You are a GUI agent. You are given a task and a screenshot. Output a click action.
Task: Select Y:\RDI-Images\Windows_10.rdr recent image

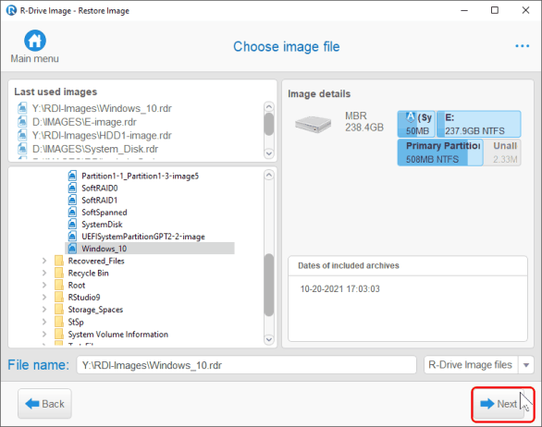click(x=102, y=108)
